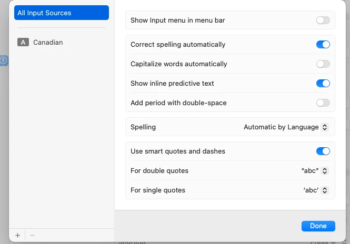Click the Canadian keyboard 'A' icon
Image resolution: width=350 pixels, height=244 pixels.
click(x=23, y=42)
